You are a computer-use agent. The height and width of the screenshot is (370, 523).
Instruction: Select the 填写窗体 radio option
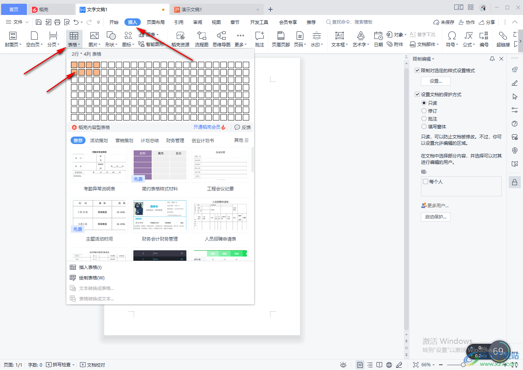coord(424,126)
